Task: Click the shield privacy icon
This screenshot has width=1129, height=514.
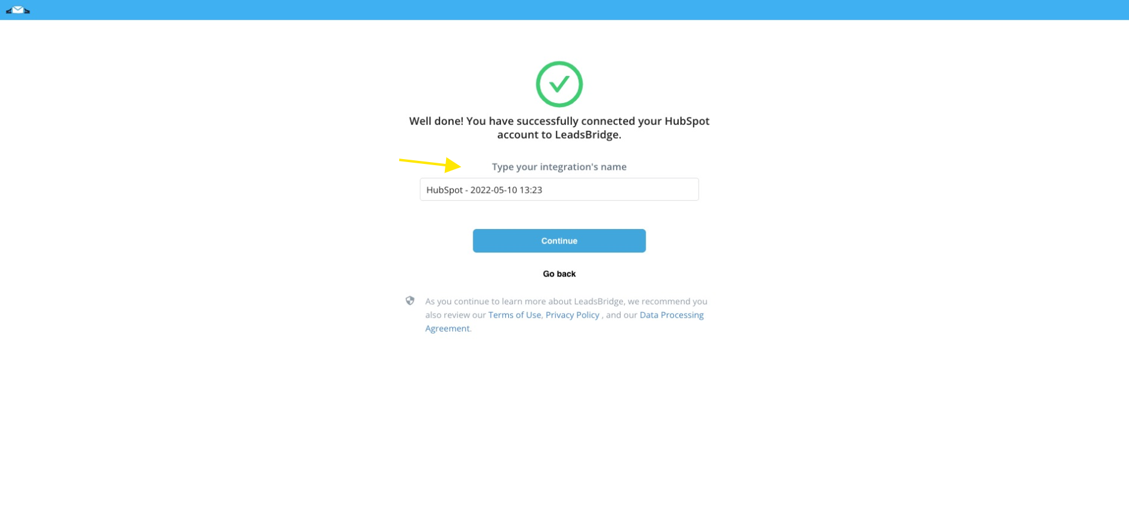Action: tap(410, 301)
